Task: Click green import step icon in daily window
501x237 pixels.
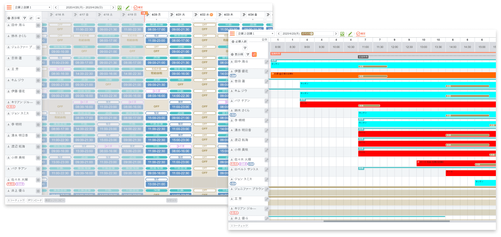Action: 342,34
